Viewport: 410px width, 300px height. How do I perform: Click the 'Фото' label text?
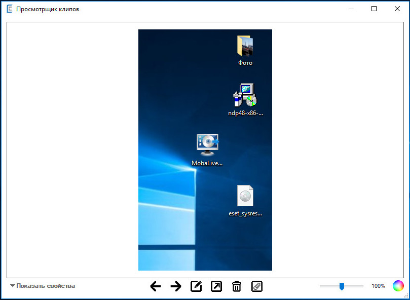pos(245,63)
